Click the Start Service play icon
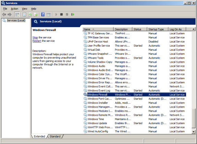Viewport: 197px width, 144px height. point(56,14)
